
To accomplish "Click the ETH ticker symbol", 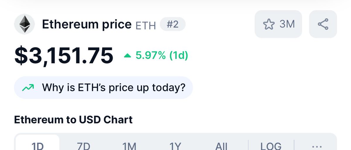I will [146, 26].
